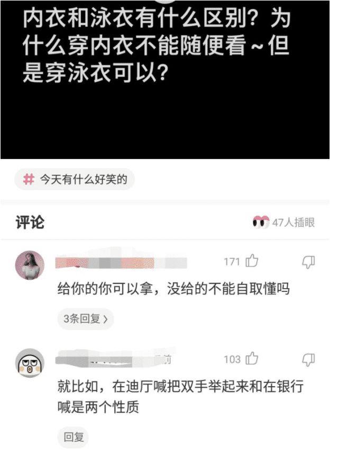Click the pink hash icon in the topic tag

29,179
